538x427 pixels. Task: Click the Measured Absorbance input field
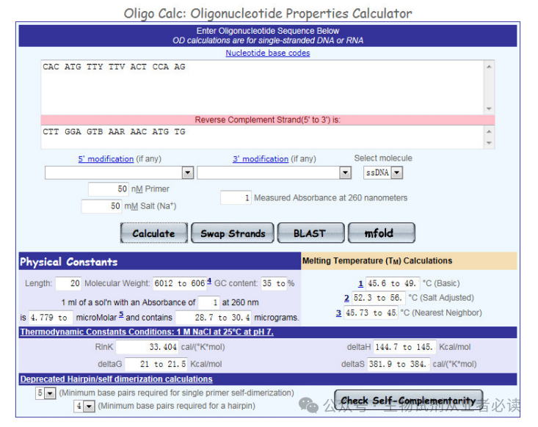click(x=236, y=198)
